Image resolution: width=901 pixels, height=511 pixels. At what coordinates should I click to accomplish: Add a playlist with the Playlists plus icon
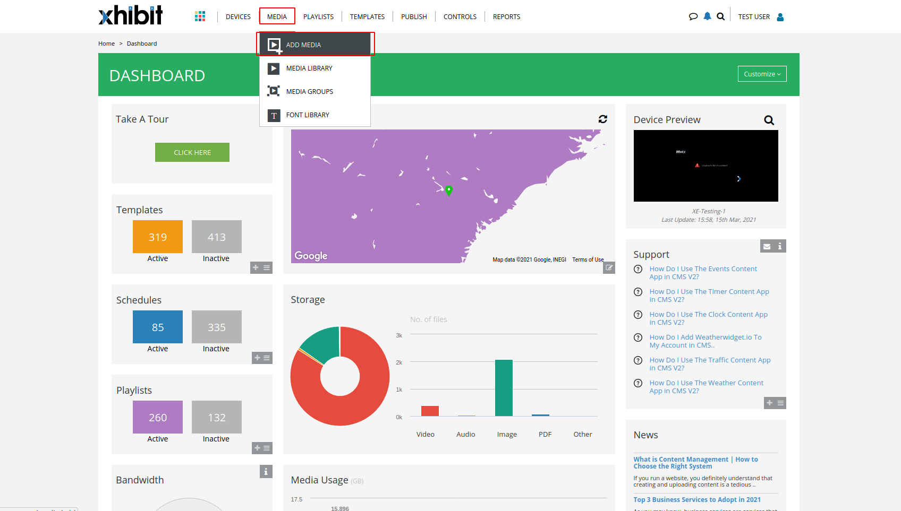point(257,448)
